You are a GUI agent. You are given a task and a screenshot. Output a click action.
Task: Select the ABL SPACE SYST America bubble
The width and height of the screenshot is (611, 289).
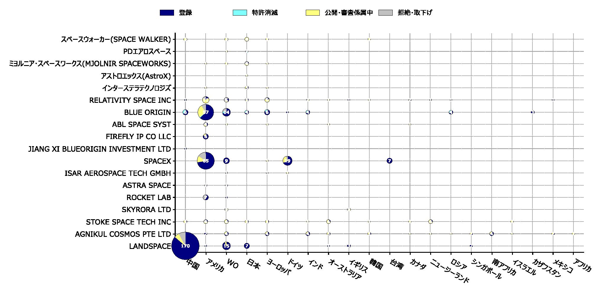tap(206, 124)
